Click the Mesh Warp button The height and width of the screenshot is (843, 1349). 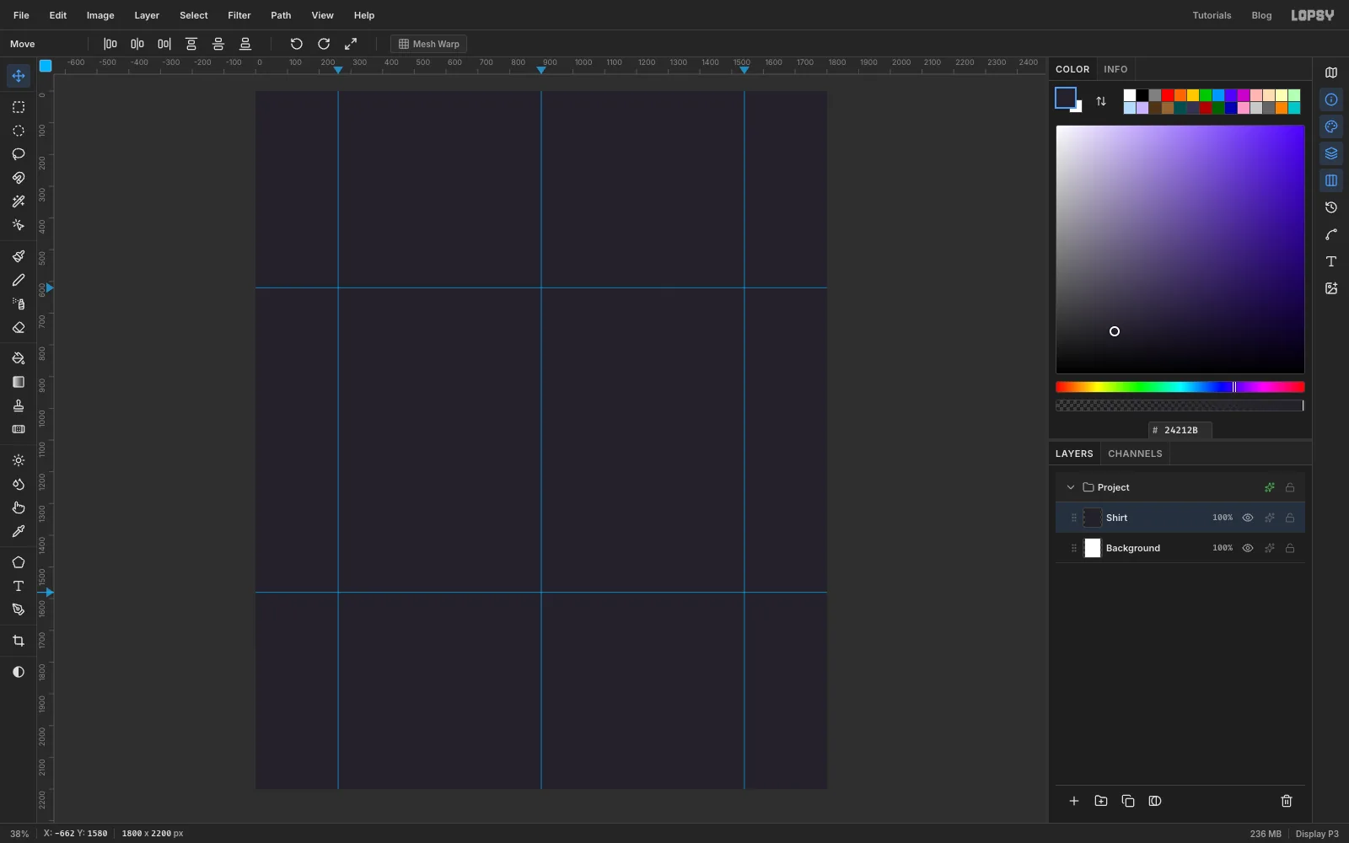click(x=428, y=44)
